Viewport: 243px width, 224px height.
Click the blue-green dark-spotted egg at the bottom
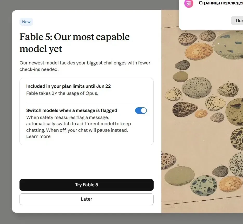[x=203, y=186]
